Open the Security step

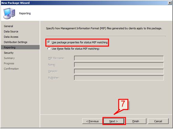coord(9,53)
